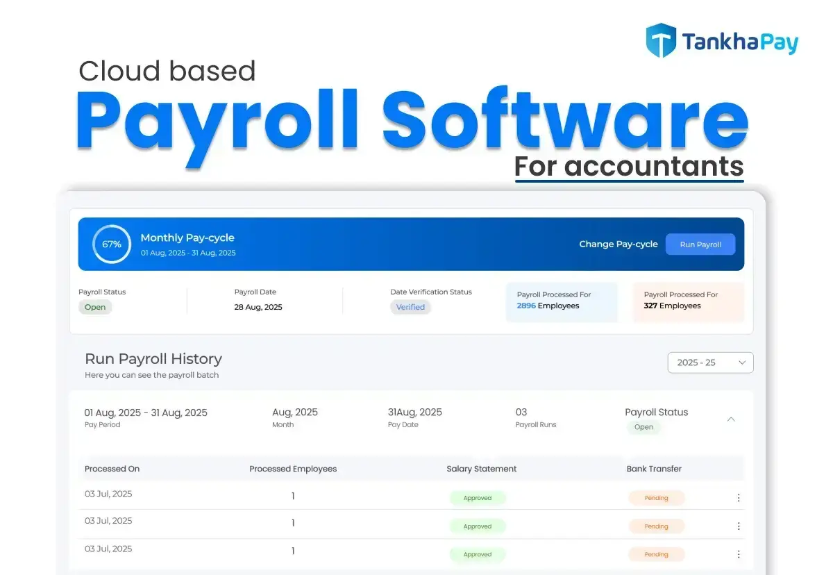The width and height of the screenshot is (833, 575).
Task: Open the kebab menu for the first payroll run
Action: tap(739, 498)
